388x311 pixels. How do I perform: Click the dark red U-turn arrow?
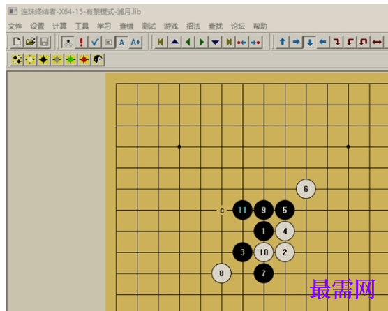coord(364,42)
